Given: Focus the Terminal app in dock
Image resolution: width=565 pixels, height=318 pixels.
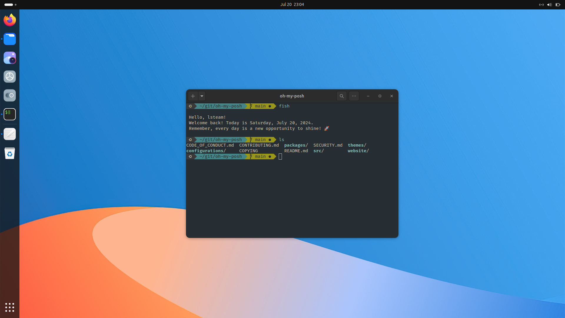Looking at the screenshot, I should pyautogui.click(x=10, y=114).
